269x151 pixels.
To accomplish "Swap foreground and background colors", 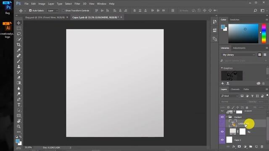I will click(21, 137).
